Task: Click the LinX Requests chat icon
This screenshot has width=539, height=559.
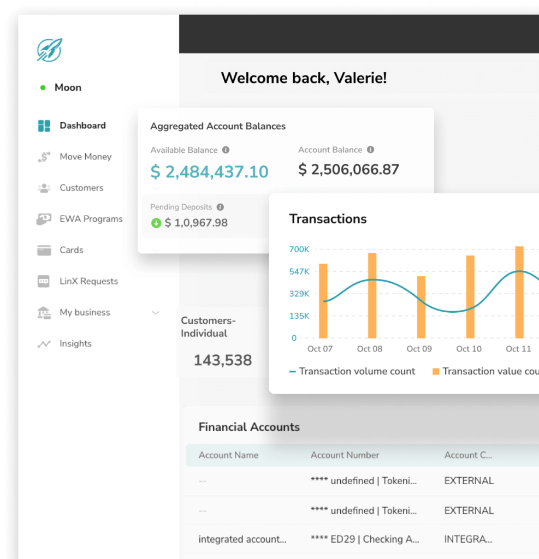Action: [44, 281]
